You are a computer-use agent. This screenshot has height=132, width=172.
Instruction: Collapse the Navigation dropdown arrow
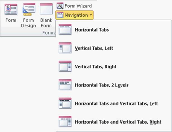click(x=91, y=15)
